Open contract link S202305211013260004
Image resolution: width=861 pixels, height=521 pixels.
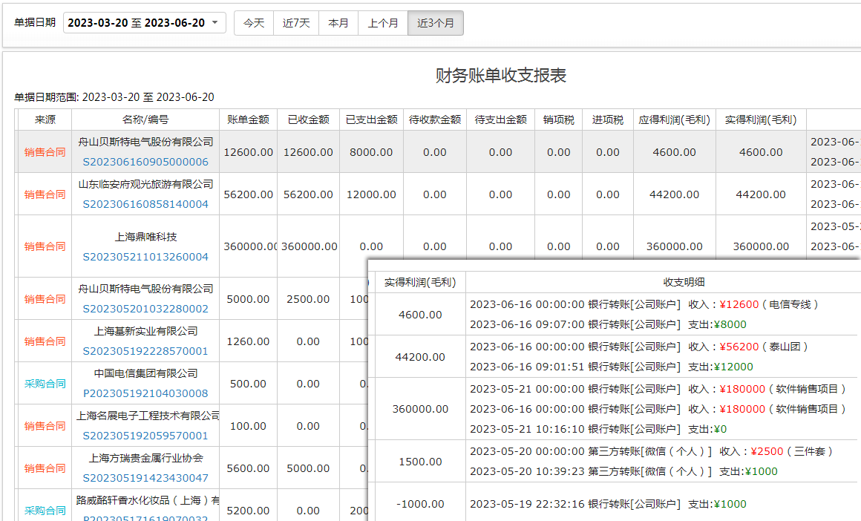tap(145, 257)
